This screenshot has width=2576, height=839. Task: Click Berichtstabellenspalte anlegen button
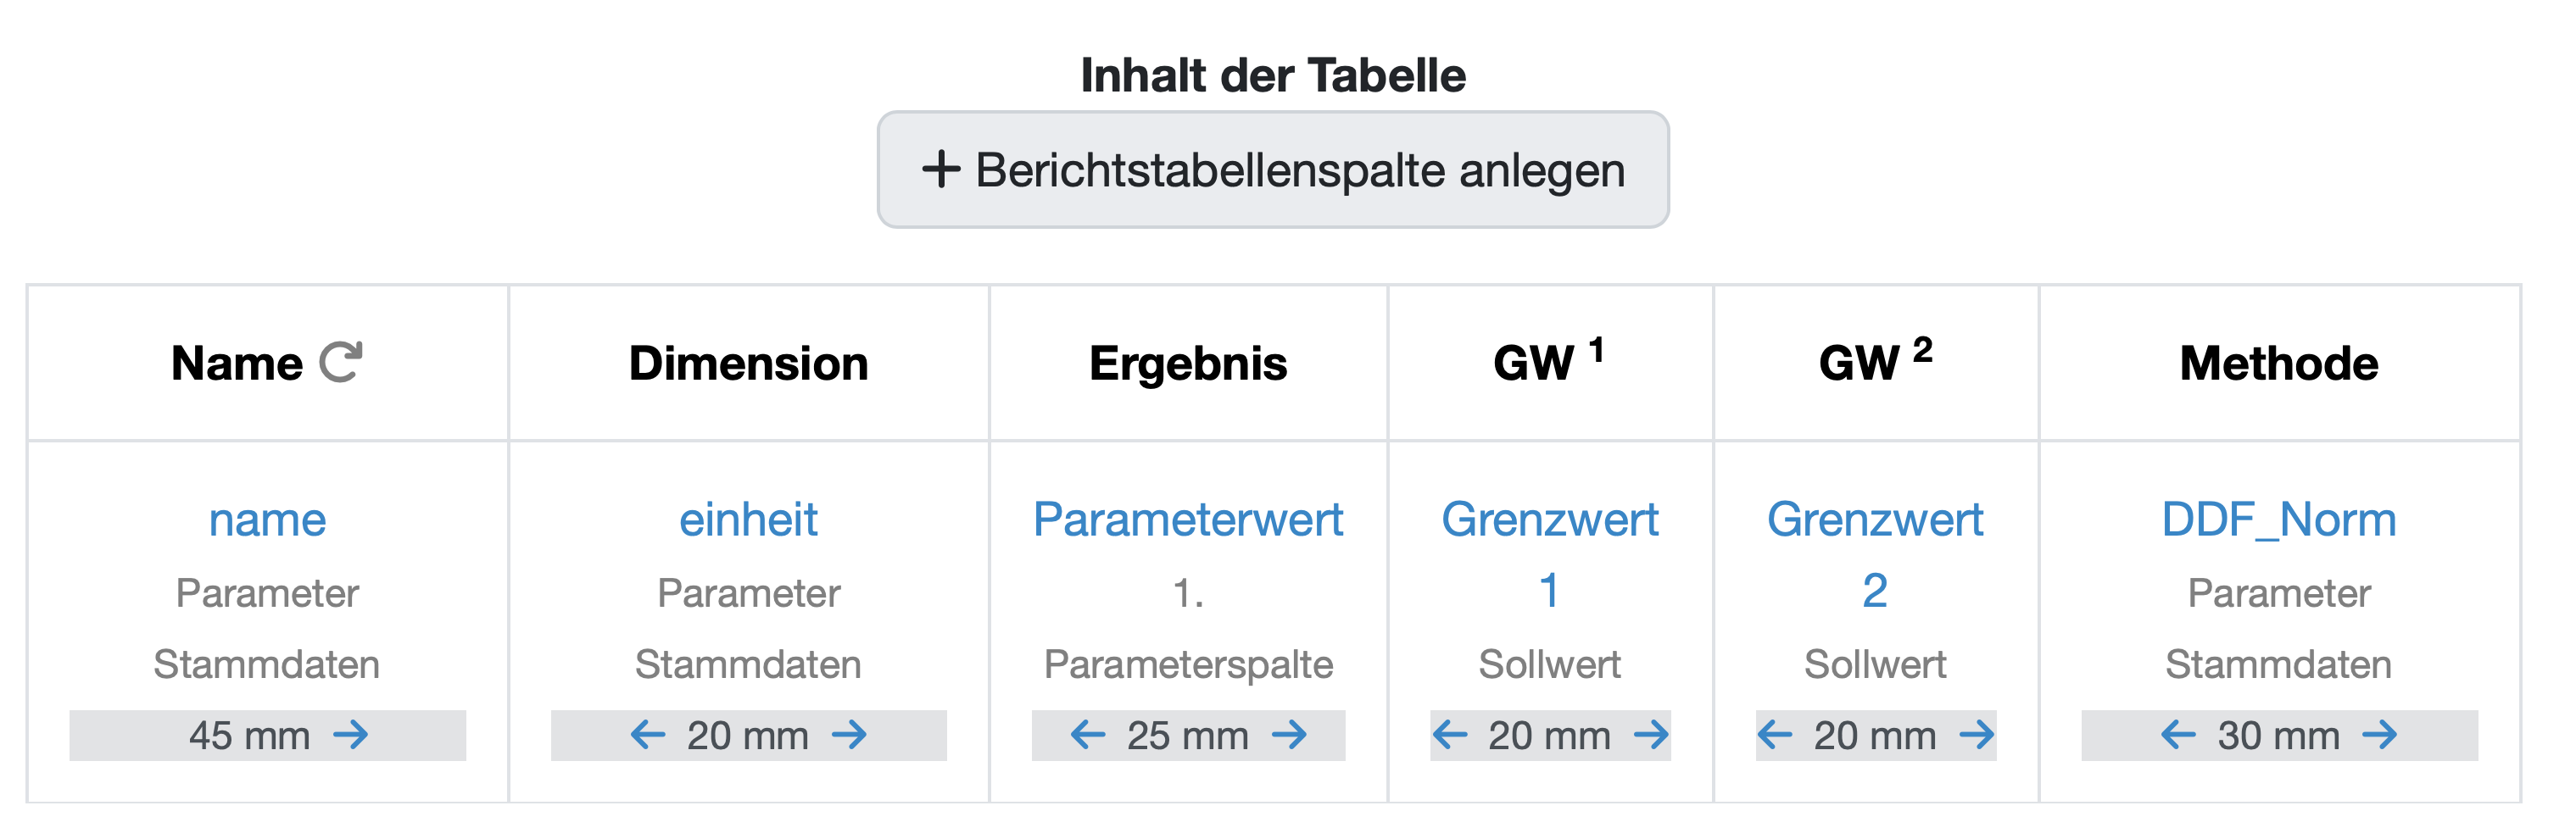point(1273,170)
